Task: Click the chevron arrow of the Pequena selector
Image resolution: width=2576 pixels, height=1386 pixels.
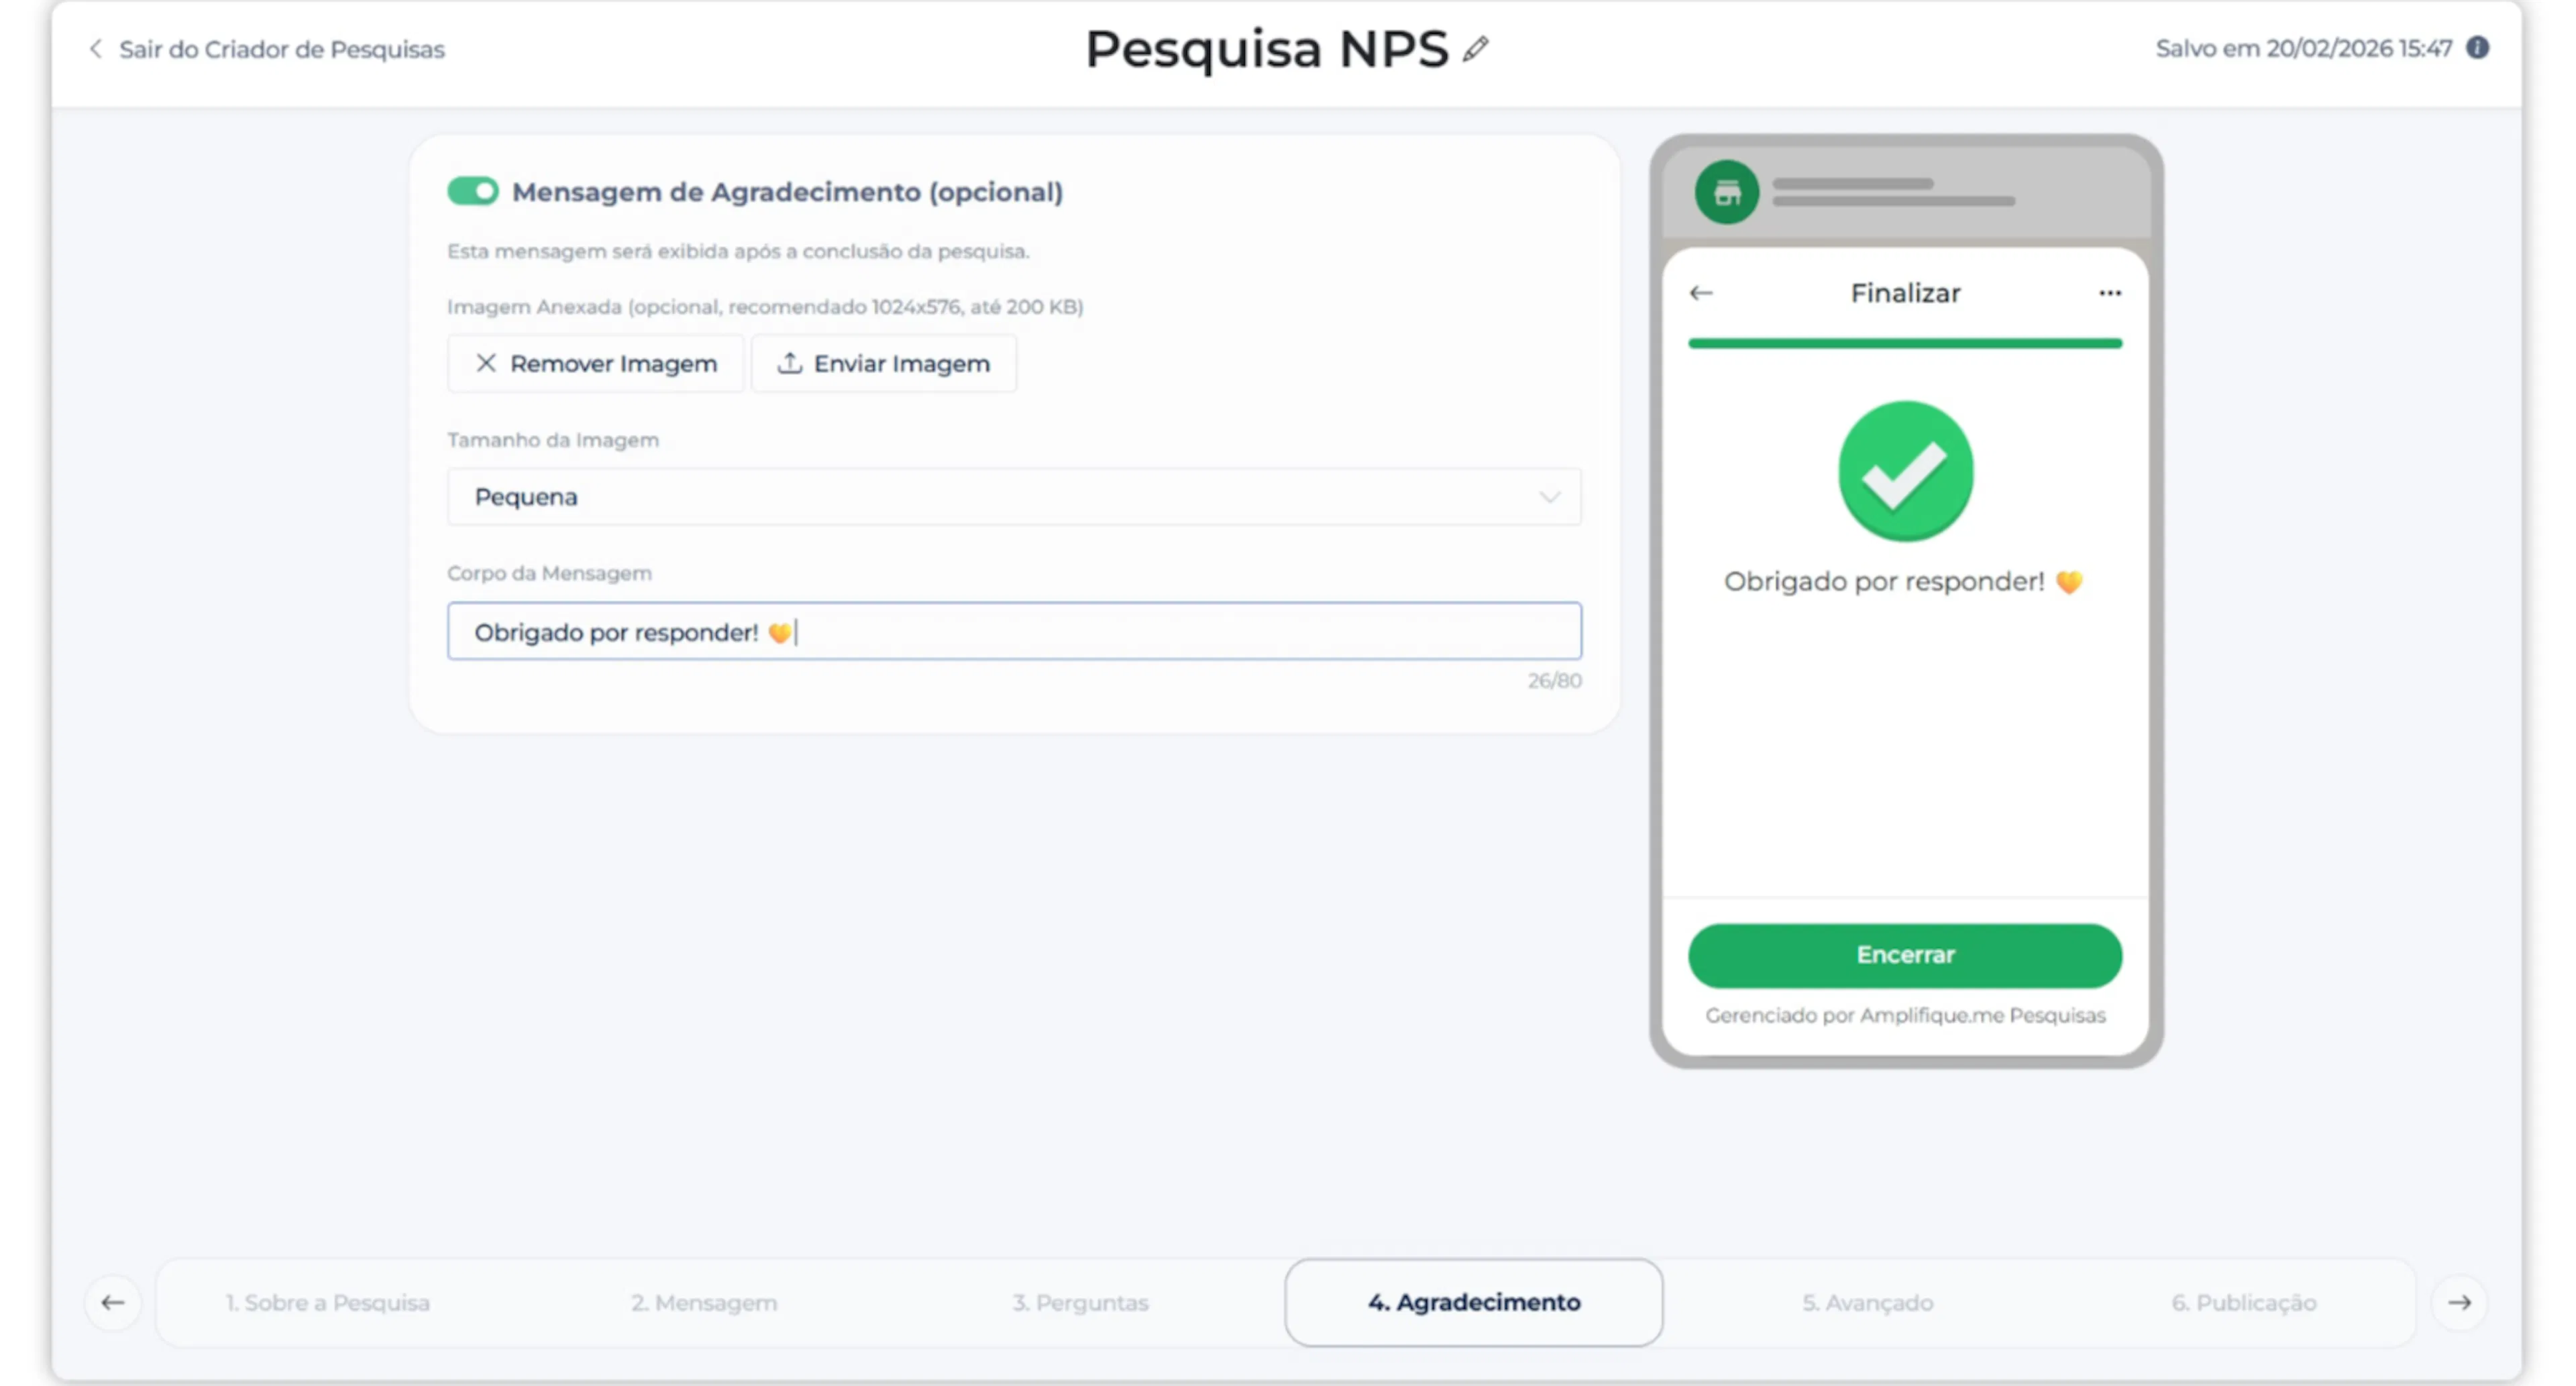Action: point(1549,497)
